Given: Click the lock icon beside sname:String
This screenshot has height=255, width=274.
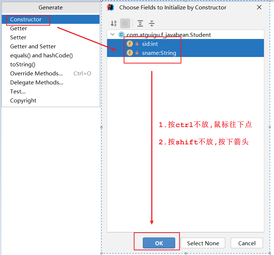Looking at the screenshot, I should (137, 53).
